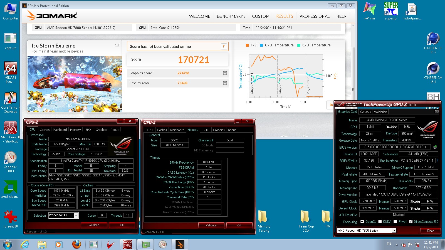Click the Core Speed value 4874.9 MHz
This screenshot has width=445, height=250.
tap(61, 191)
